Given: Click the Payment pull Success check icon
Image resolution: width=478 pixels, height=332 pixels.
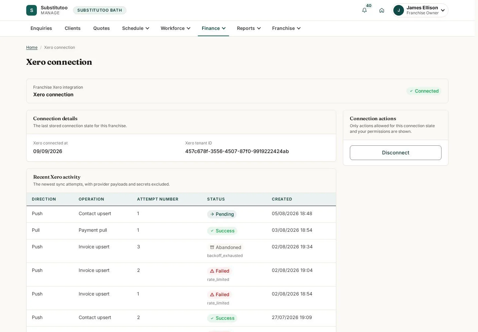Looking at the screenshot, I should click(x=212, y=231).
